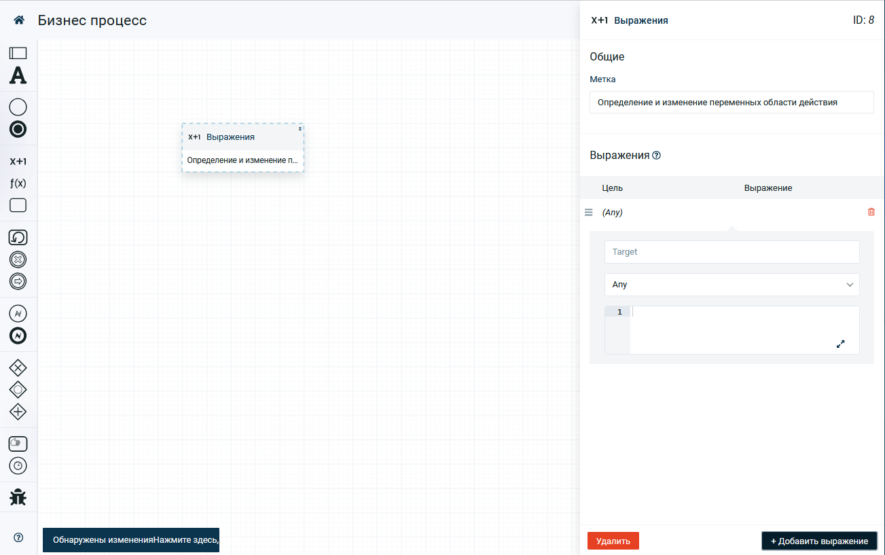
Task: Click the Бизнес процесс title
Action: click(92, 20)
